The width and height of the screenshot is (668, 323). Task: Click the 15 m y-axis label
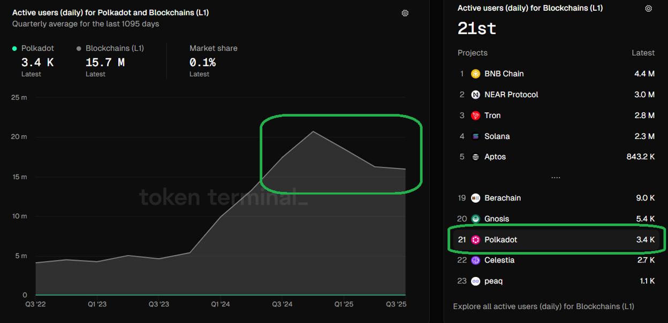pos(19,177)
